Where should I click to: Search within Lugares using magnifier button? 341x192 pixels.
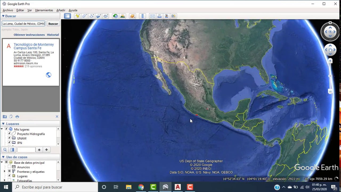[x=5, y=150]
